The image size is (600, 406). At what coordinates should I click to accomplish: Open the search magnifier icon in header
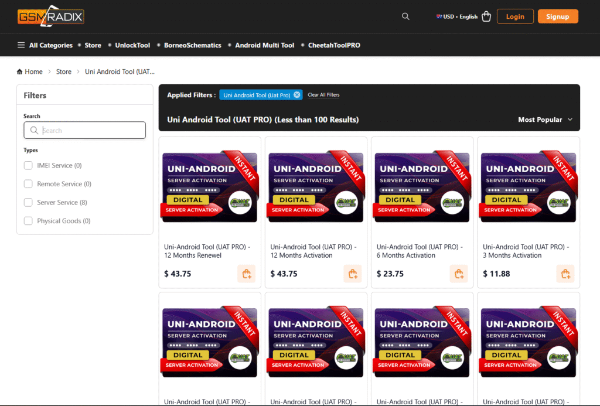click(x=405, y=16)
